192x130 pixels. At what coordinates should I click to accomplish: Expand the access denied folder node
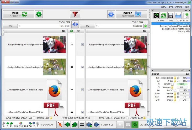[178, 78]
